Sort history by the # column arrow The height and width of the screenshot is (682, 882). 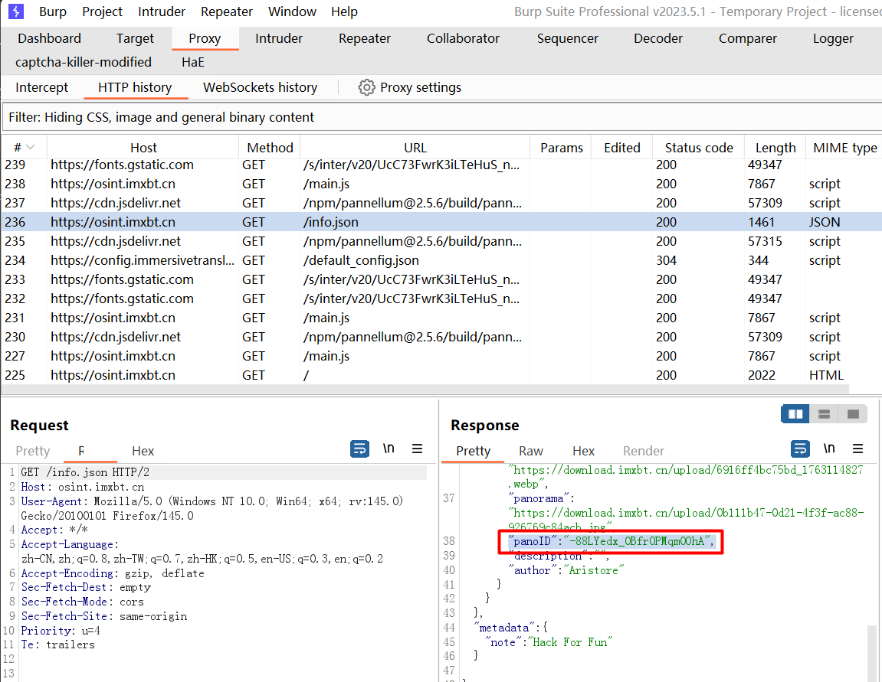click(x=30, y=148)
